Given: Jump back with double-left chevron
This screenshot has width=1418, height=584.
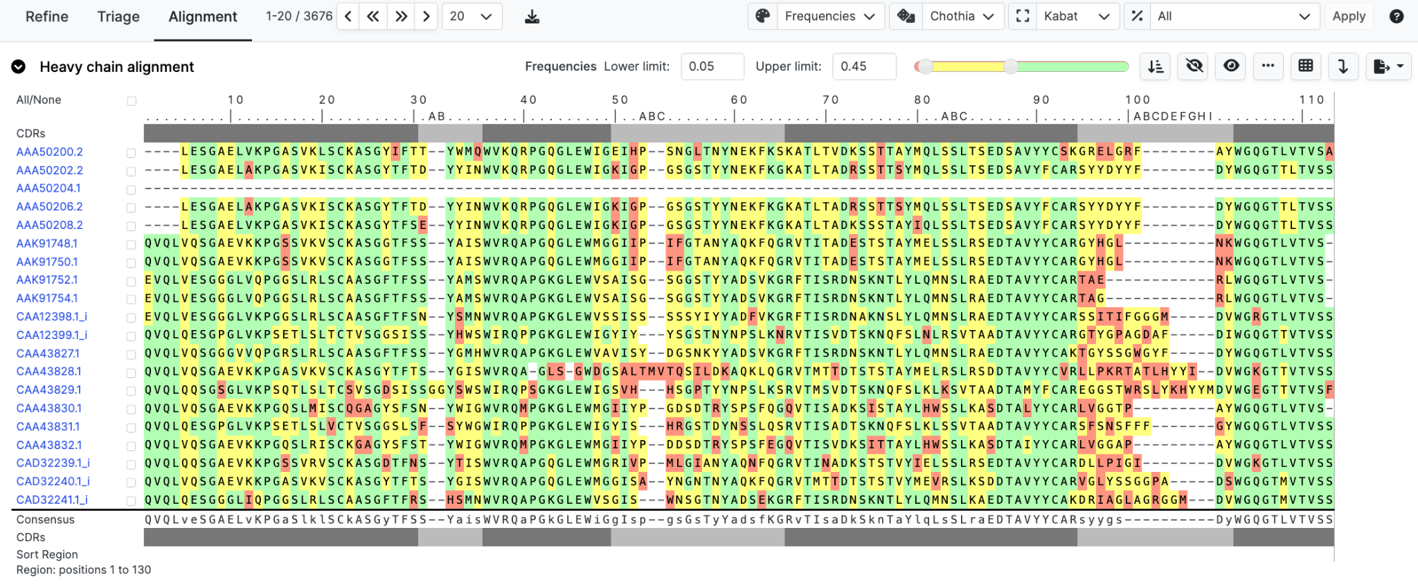Looking at the screenshot, I should click(373, 17).
